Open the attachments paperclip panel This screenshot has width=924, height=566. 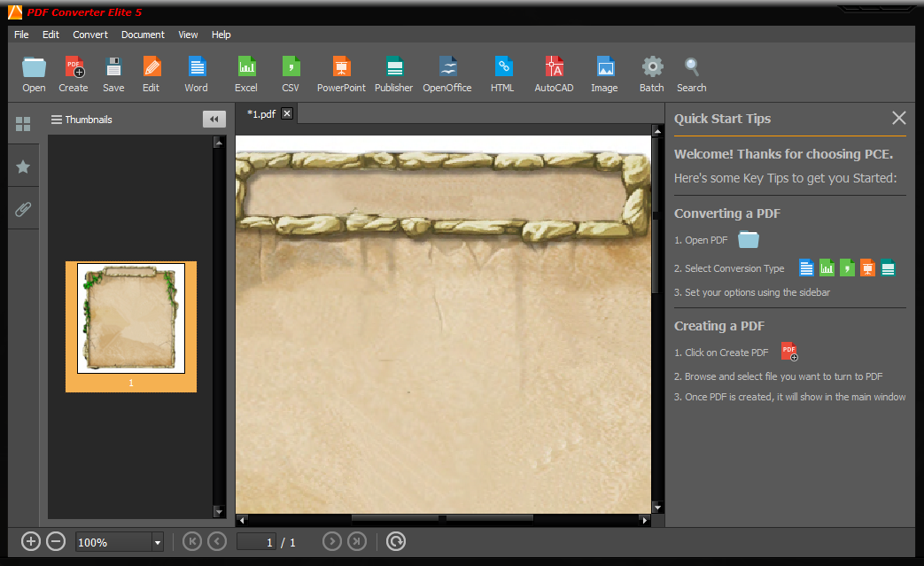(23, 209)
